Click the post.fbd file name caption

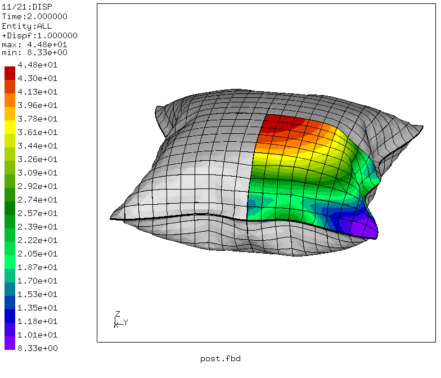click(x=220, y=359)
